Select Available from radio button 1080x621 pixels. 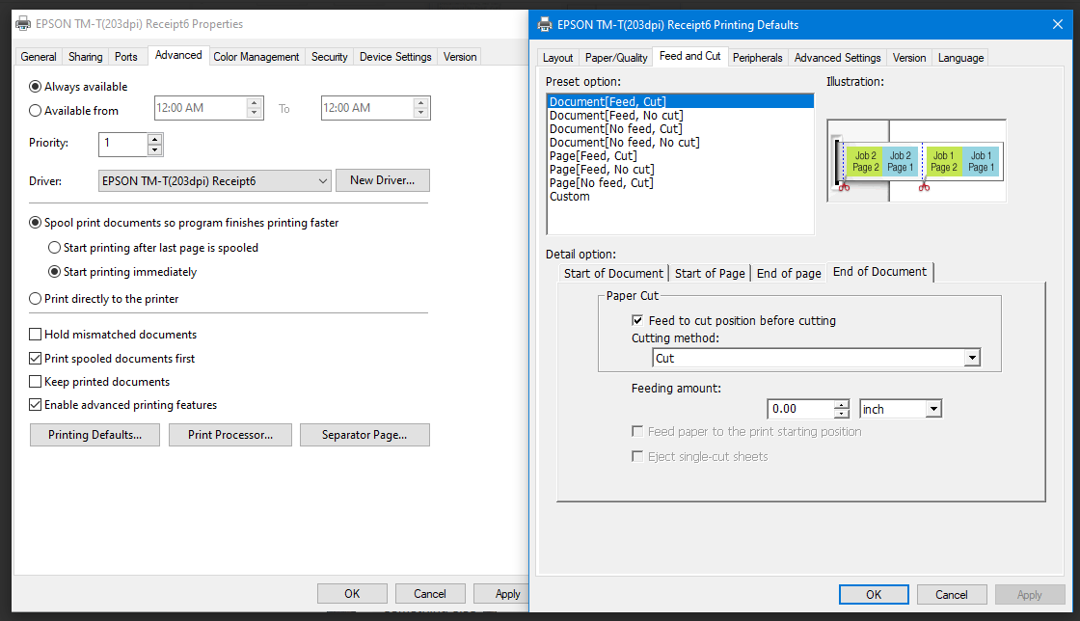tap(35, 110)
